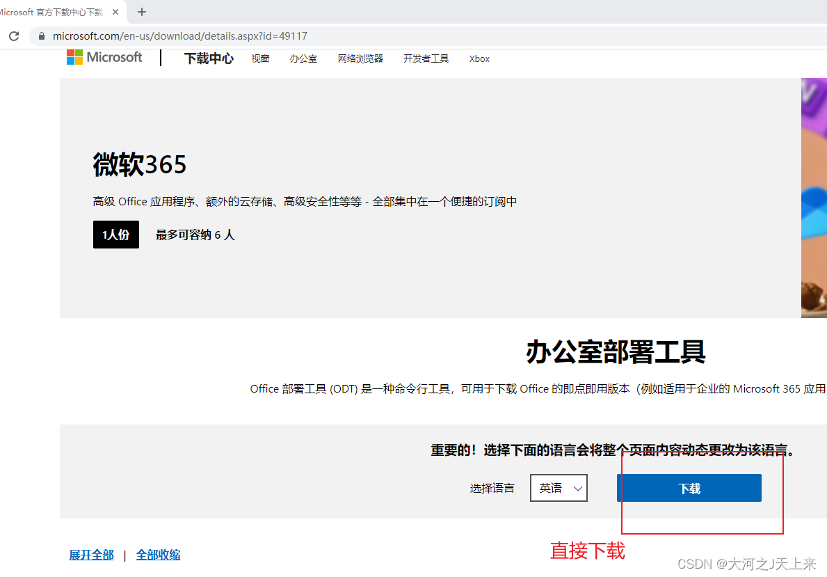
Task: Click the Microsoft logo
Action: 104,57
